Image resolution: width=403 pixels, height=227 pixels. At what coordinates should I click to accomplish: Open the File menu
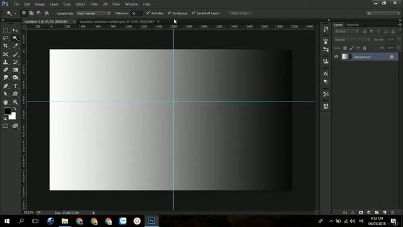pyautogui.click(x=16, y=4)
